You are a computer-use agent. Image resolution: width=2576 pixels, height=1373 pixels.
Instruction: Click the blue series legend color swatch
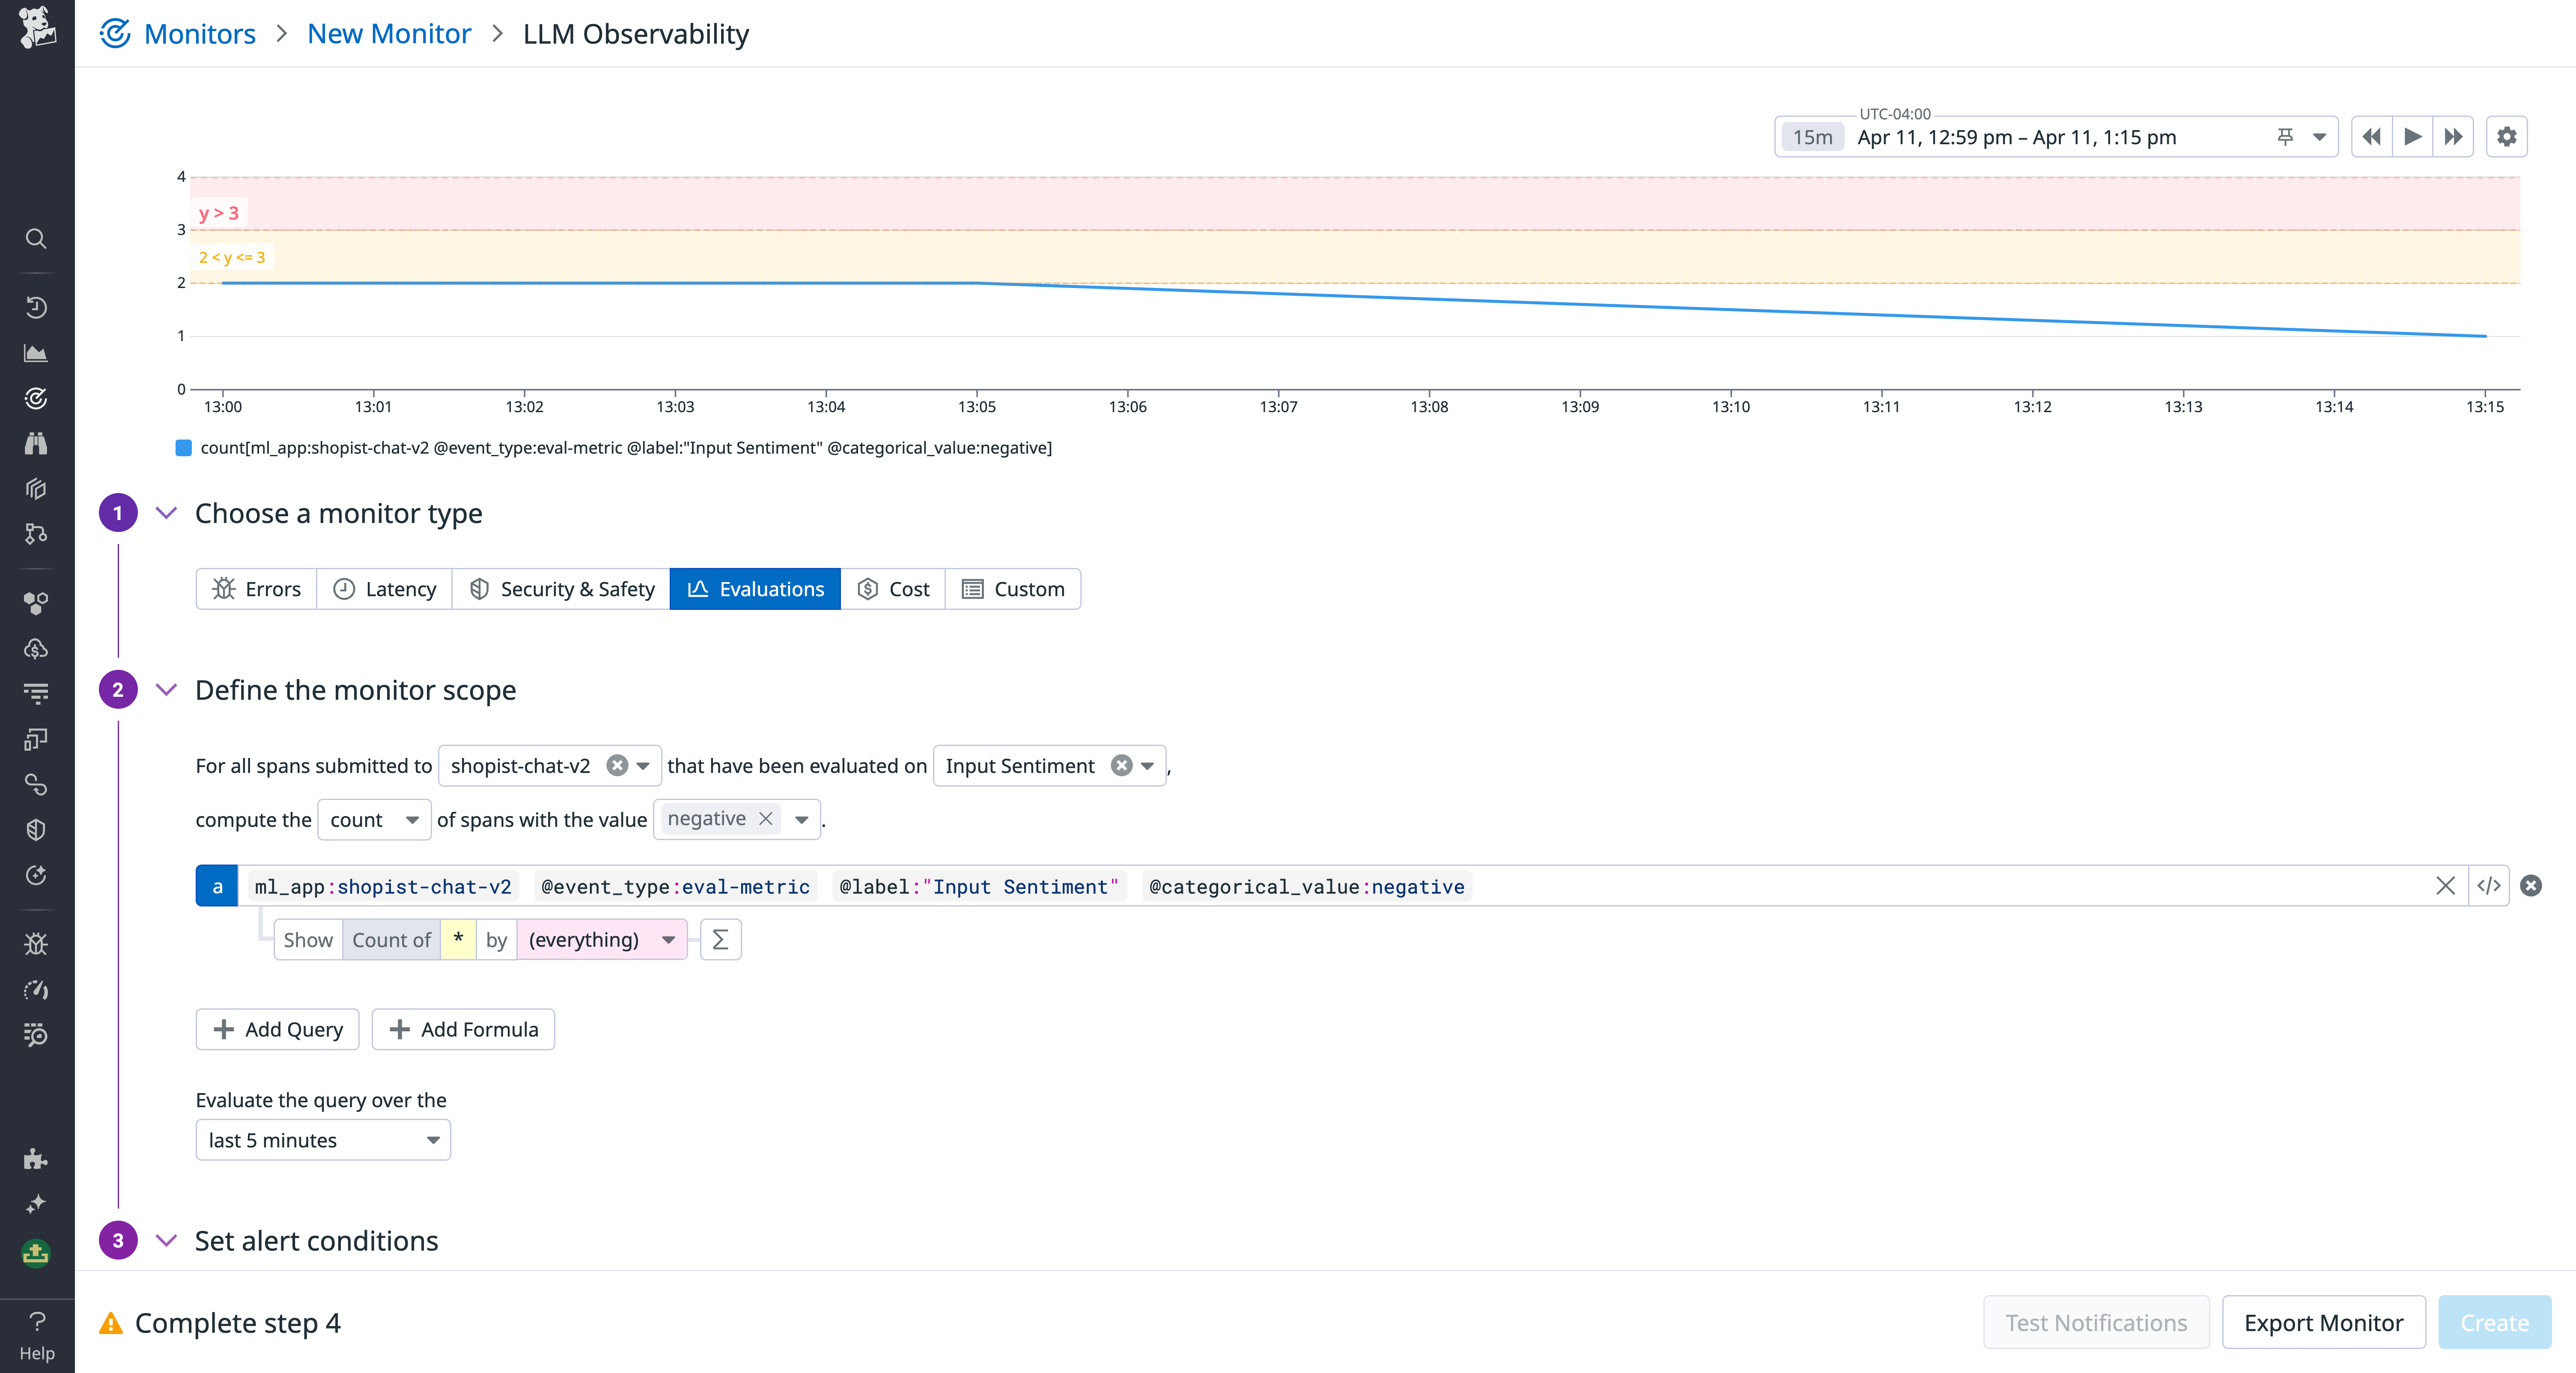point(183,448)
